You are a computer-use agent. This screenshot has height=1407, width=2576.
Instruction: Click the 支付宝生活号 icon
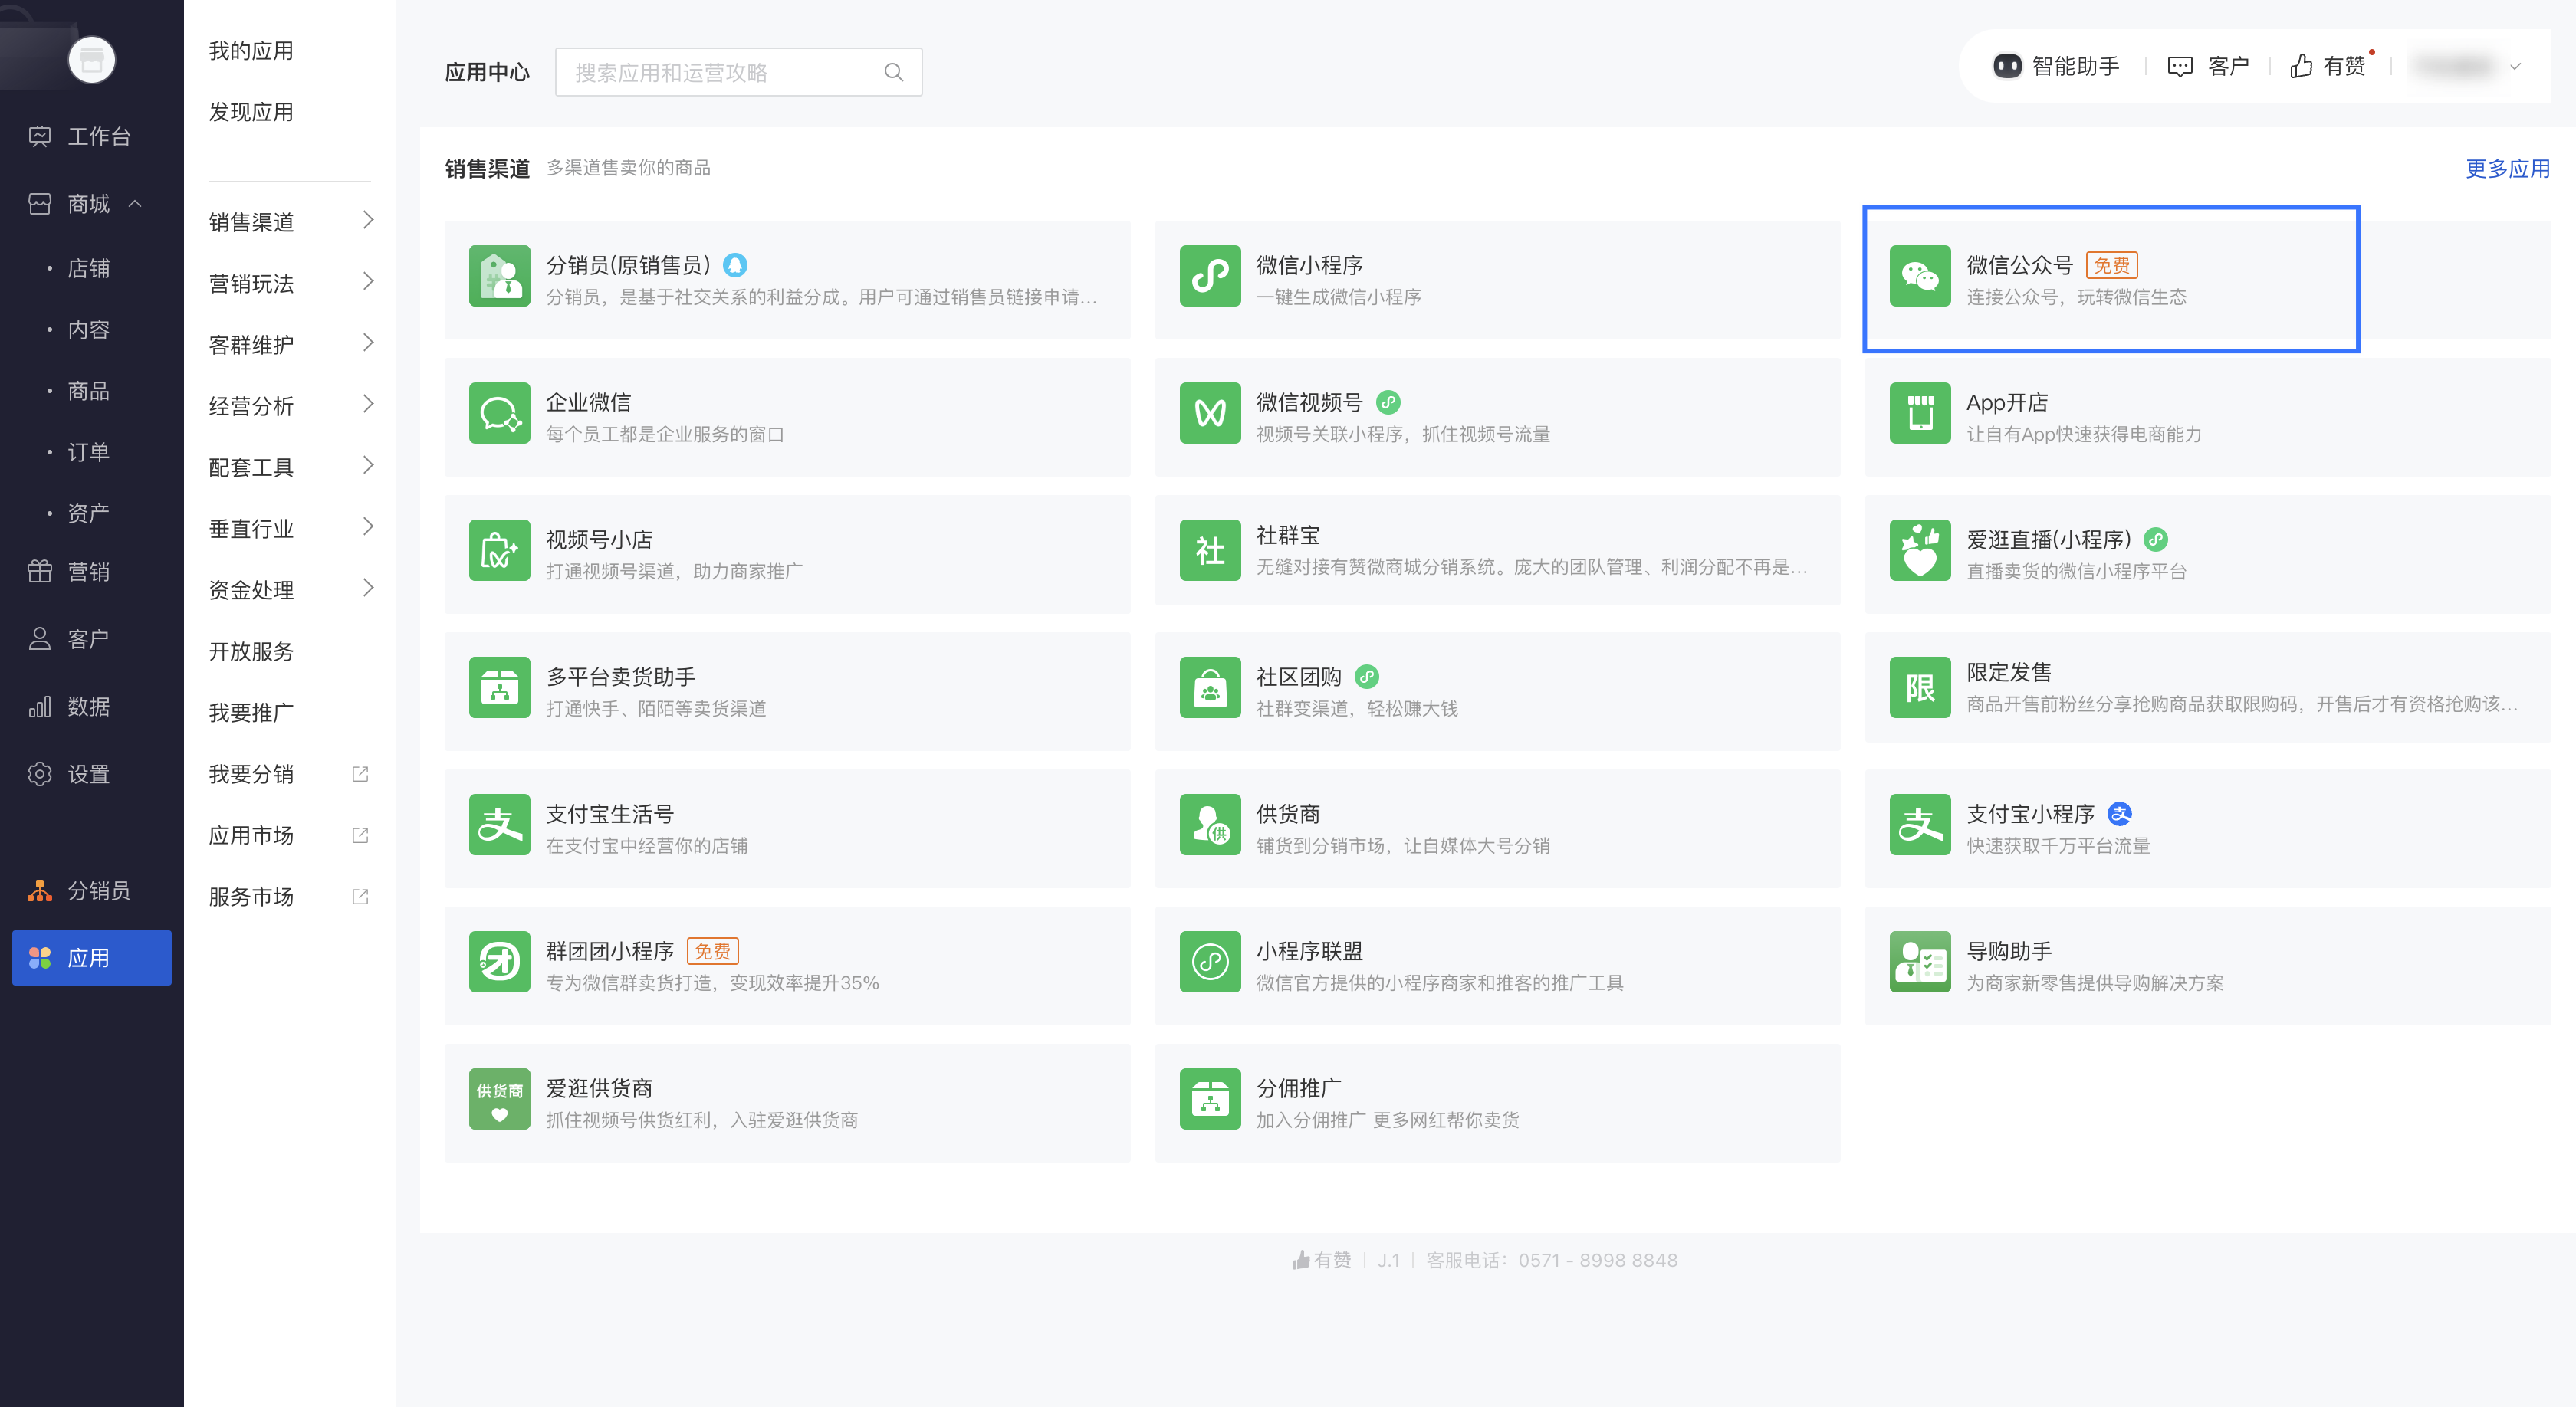499,825
